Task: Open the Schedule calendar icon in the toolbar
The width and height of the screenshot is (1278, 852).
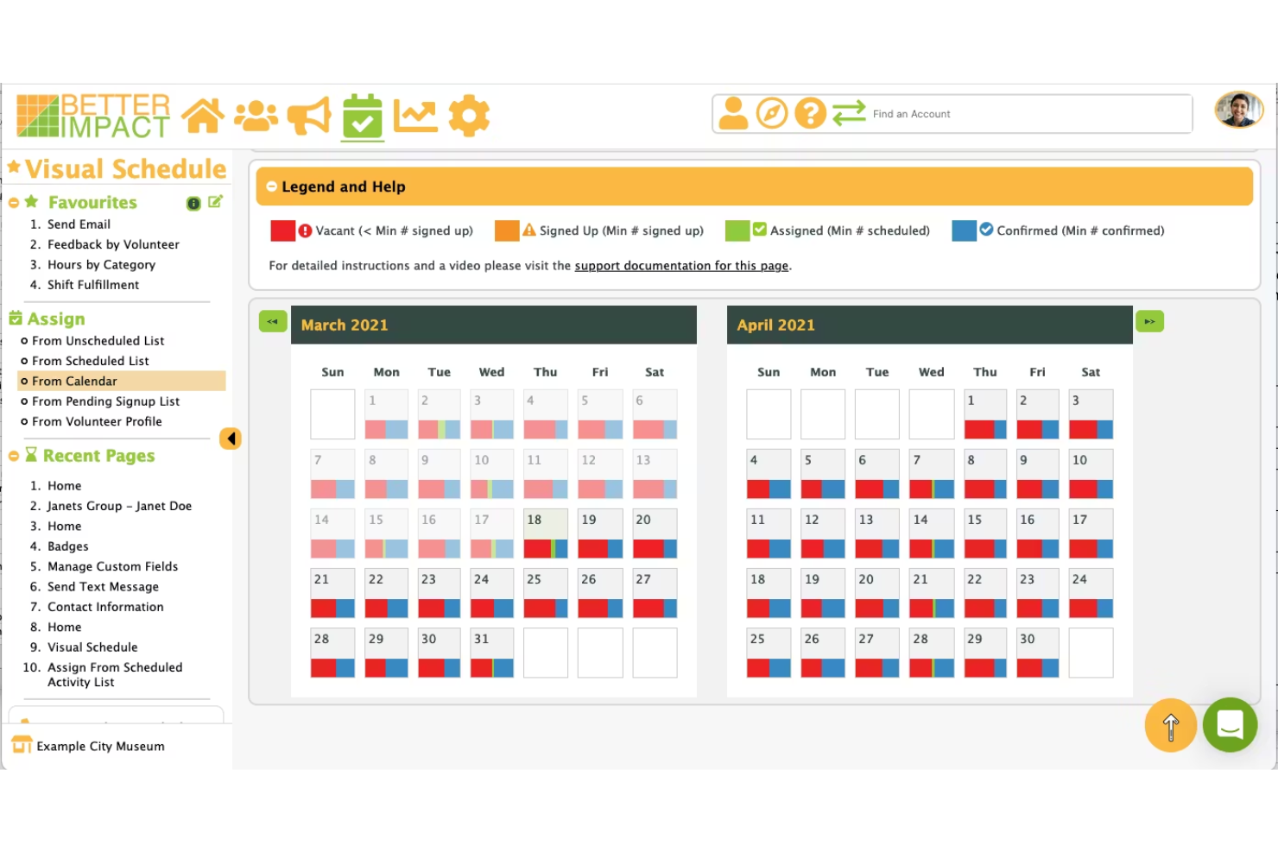Action: 362,113
